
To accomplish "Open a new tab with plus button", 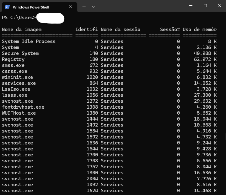I will click(x=84, y=7).
